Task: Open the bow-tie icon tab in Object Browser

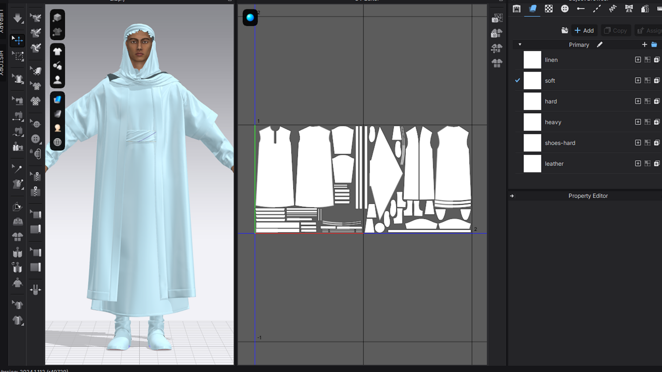Action: pyautogui.click(x=629, y=8)
